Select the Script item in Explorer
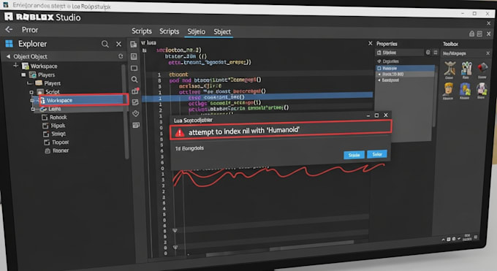 (x=53, y=91)
